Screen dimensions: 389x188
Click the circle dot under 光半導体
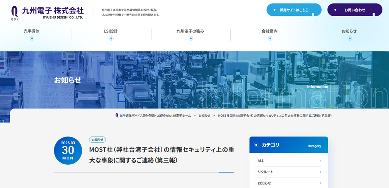click(32, 38)
